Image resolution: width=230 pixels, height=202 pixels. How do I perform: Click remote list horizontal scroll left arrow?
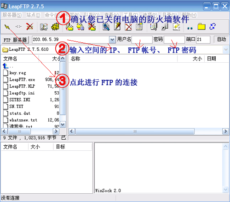(x=72, y=131)
